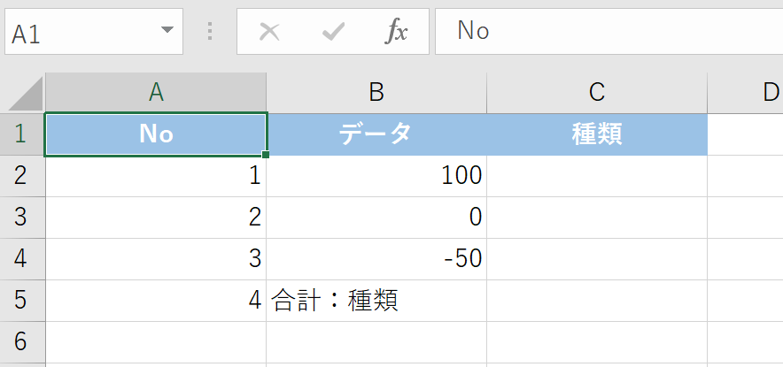Click the formula bar resize dots handle

click(x=210, y=32)
